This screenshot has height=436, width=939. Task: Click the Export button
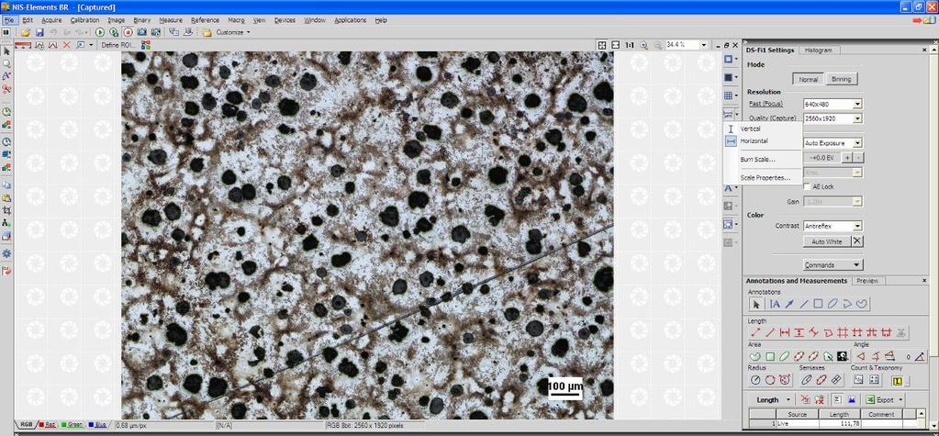coord(881,400)
